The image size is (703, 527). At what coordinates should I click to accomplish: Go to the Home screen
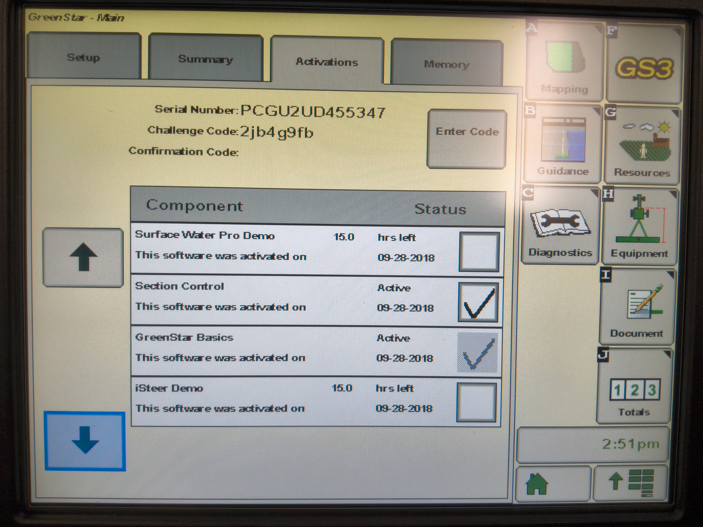click(x=554, y=484)
